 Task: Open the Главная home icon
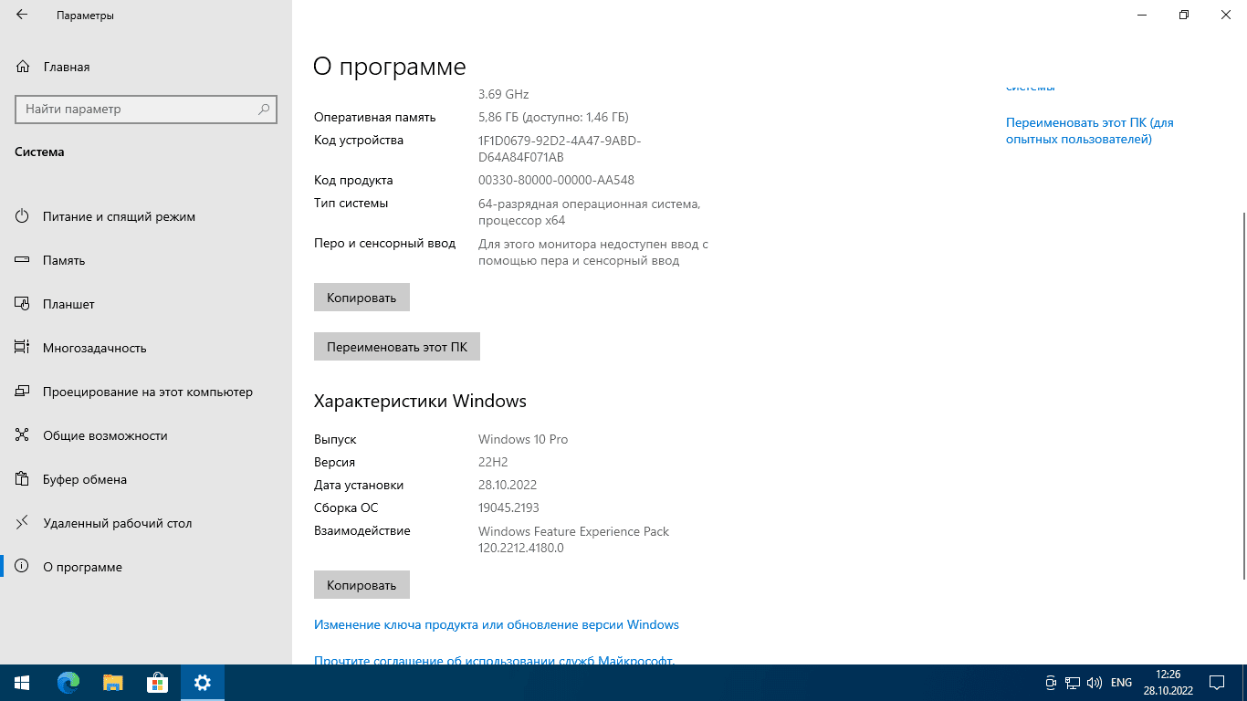click(x=23, y=67)
